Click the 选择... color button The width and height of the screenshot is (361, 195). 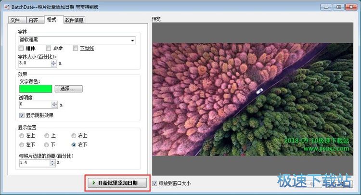69,89
